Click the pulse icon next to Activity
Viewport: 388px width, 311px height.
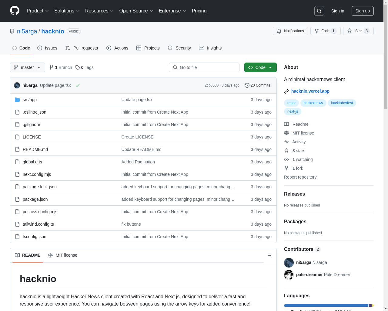point(286,142)
